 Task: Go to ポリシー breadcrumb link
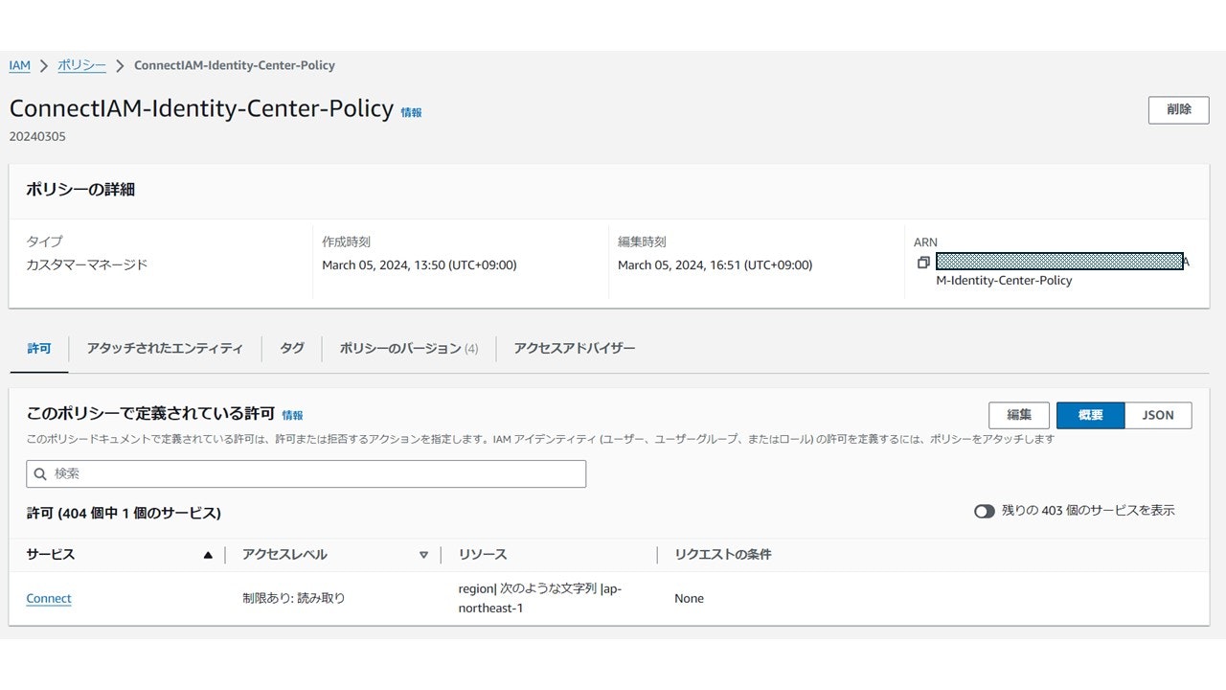tap(81, 65)
